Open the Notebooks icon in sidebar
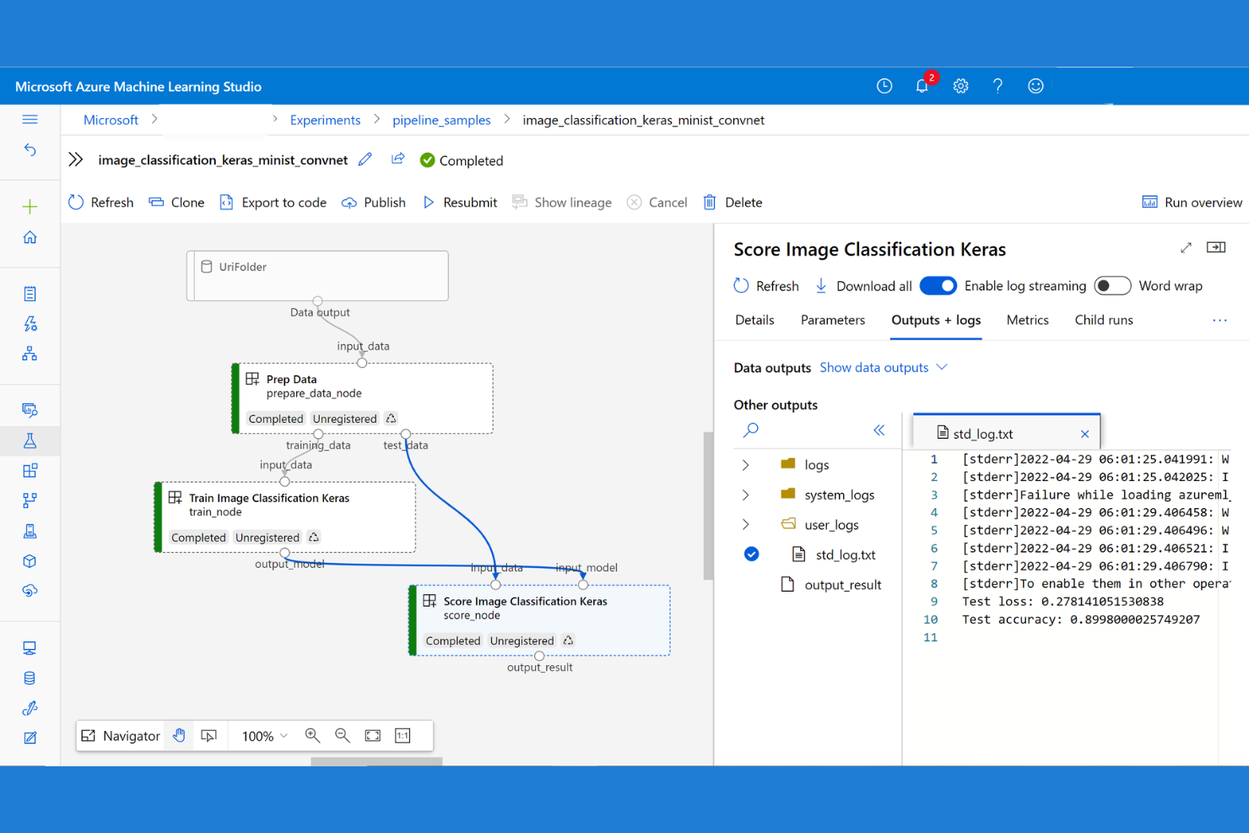This screenshot has height=833, width=1249. tap(30, 294)
